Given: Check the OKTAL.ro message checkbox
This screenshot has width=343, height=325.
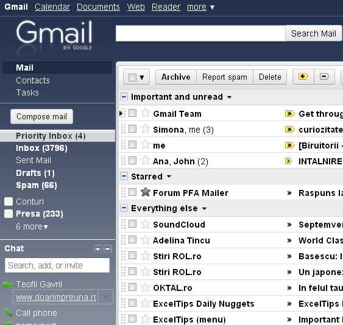Looking at the screenshot, I should pyautogui.click(x=132, y=287).
